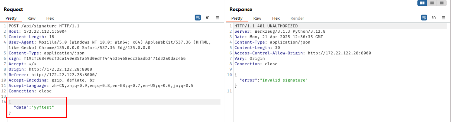
Task: Click the Accept-Language header line
Action: (x=101, y=86)
